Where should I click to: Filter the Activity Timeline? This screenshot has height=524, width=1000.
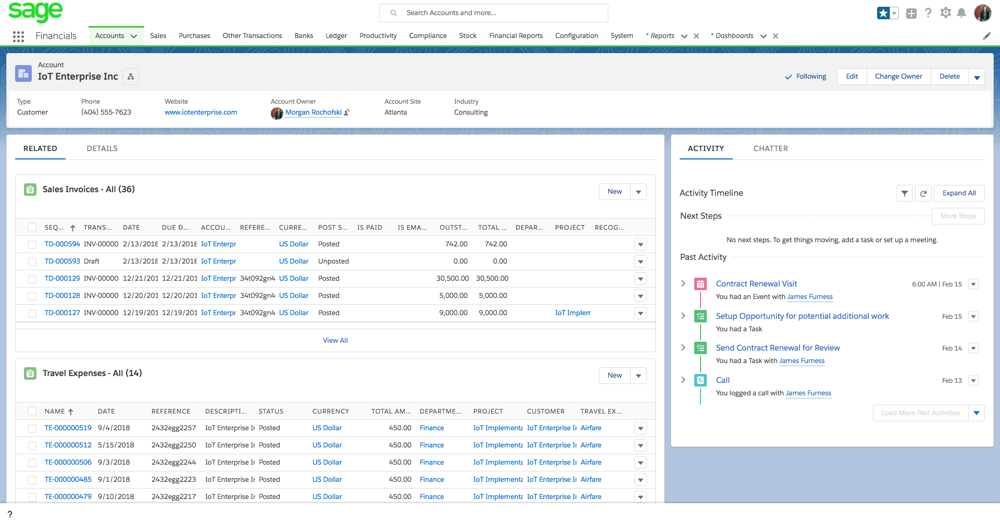pos(905,193)
